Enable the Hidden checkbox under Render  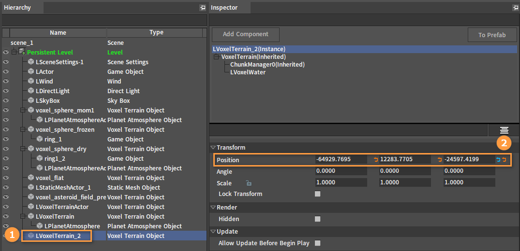(x=318, y=219)
